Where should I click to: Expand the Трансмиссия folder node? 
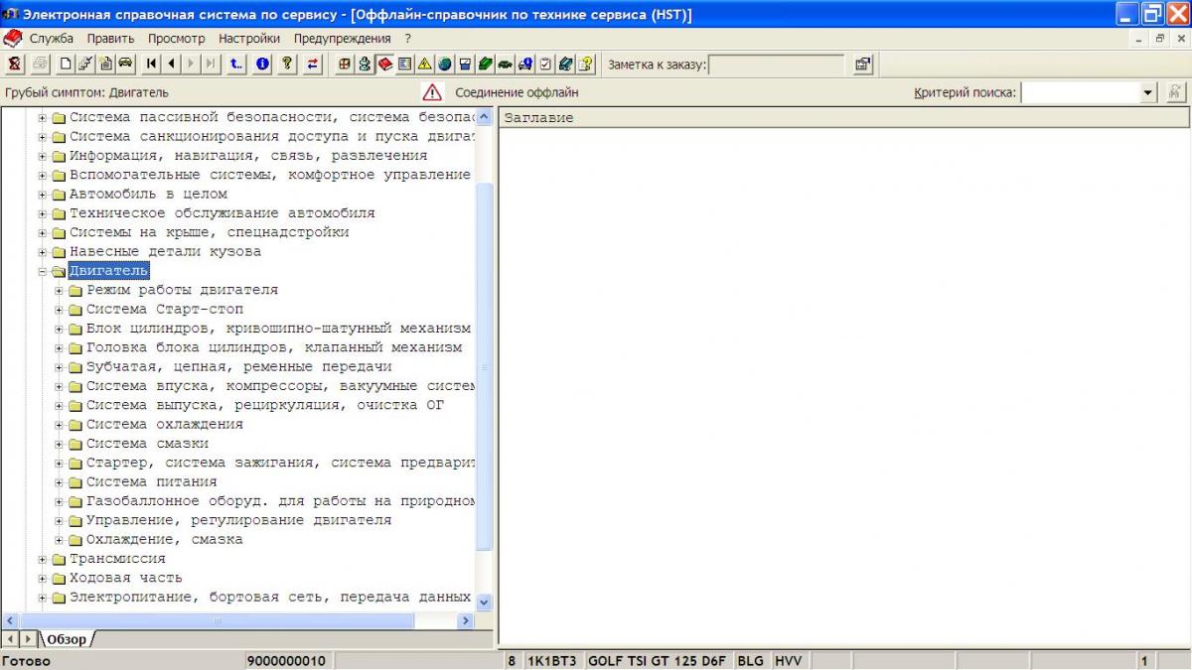[43, 559]
